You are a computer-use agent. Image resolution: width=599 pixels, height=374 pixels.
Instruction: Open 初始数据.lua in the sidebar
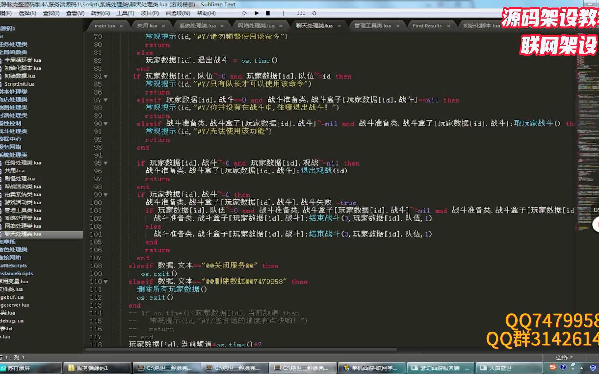20,76
